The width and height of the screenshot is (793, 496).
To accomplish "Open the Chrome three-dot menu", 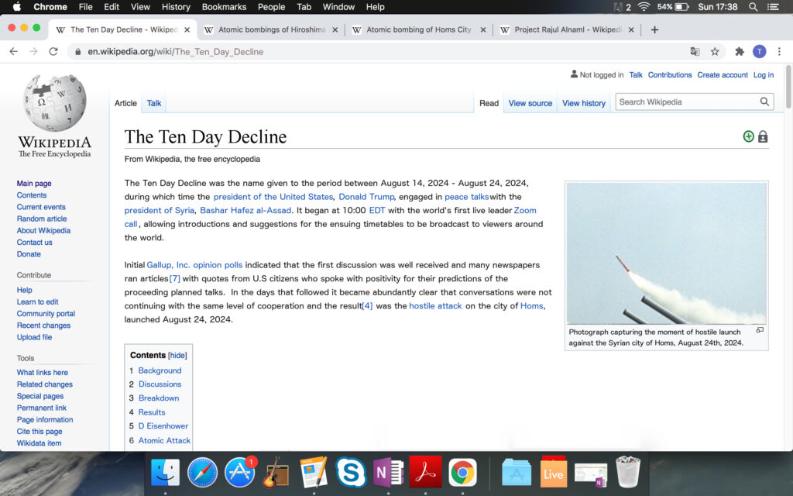I will 779,52.
